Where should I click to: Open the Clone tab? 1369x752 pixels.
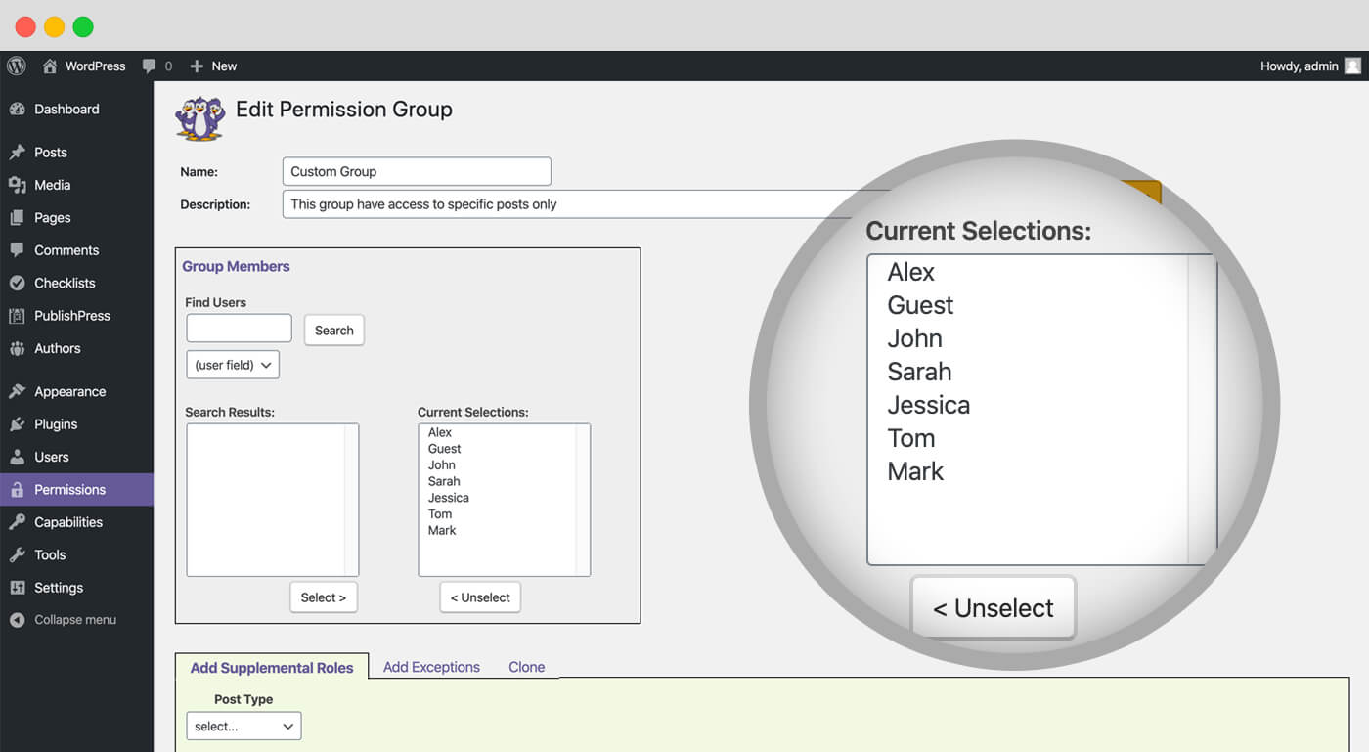click(x=526, y=667)
